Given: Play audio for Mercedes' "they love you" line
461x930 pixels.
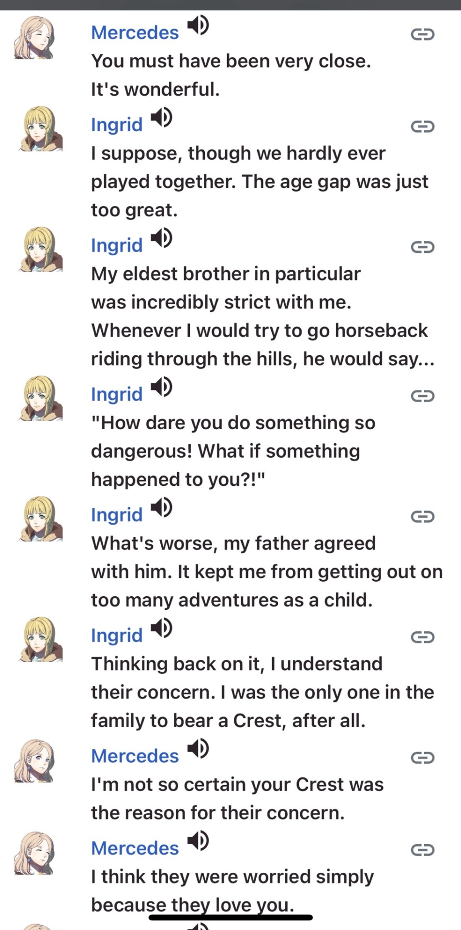Looking at the screenshot, I should (198, 841).
